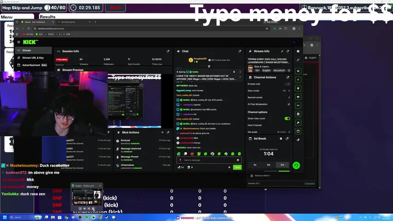Show Ad Break info tooltip icon
This screenshot has height=221, width=393.
tap(281, 139)
